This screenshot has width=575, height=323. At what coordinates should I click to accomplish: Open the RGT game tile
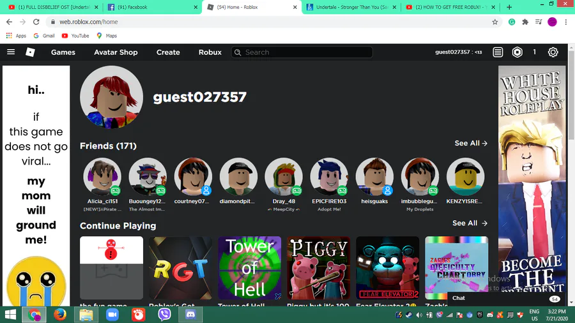(180, 267)
